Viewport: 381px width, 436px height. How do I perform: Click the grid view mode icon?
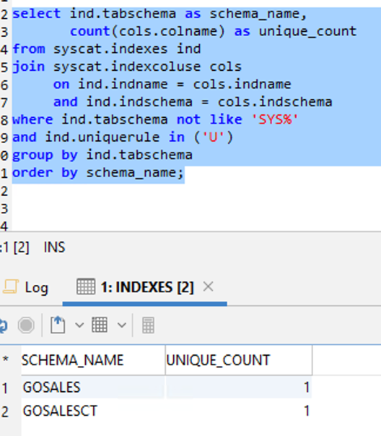100,325
